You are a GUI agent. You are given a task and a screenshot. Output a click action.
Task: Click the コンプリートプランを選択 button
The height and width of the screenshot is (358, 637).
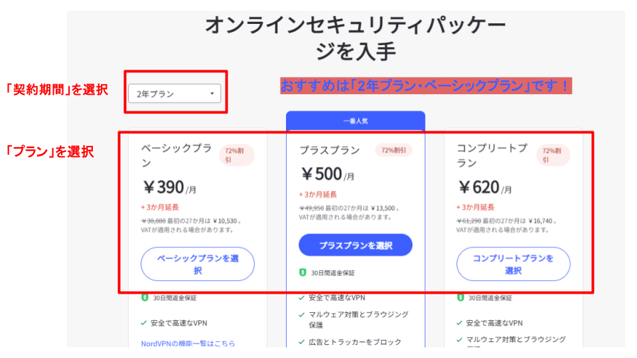513,264
